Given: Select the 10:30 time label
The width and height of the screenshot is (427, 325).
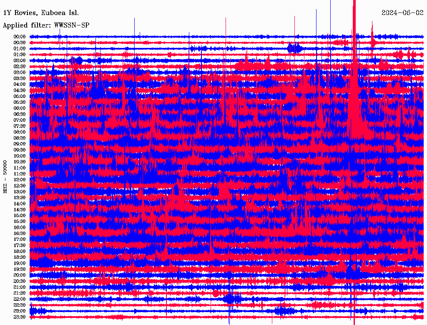Looking at the screenshot, I should (20, 162).
